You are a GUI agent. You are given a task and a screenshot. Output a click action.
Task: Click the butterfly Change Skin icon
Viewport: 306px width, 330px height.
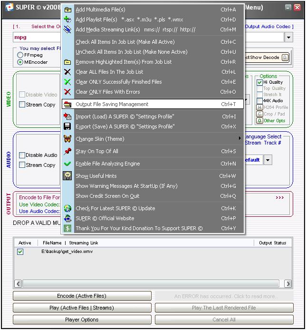(67, 139)
